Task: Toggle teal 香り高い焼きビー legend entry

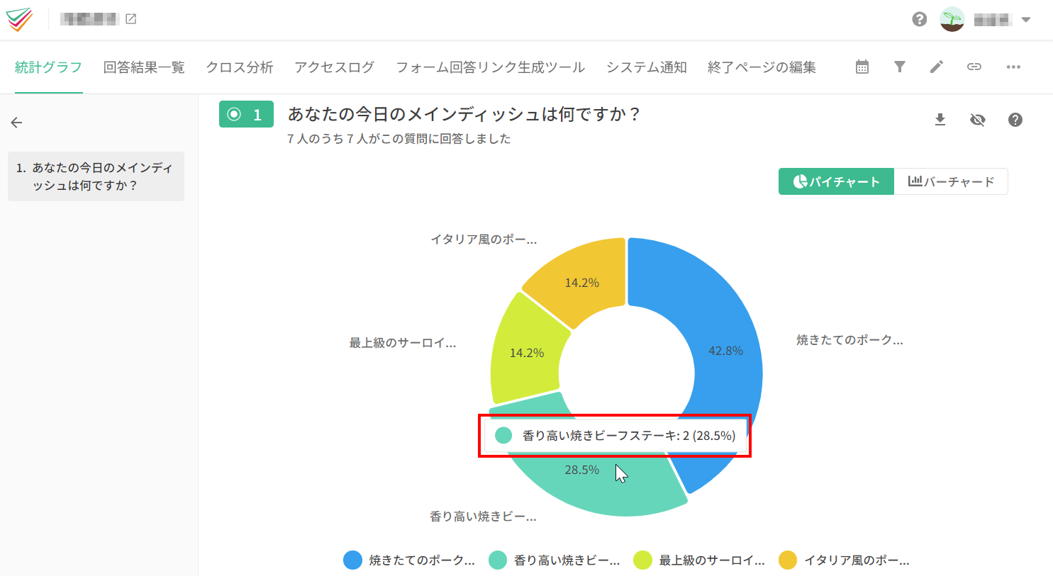Action: tap(555, 560)
